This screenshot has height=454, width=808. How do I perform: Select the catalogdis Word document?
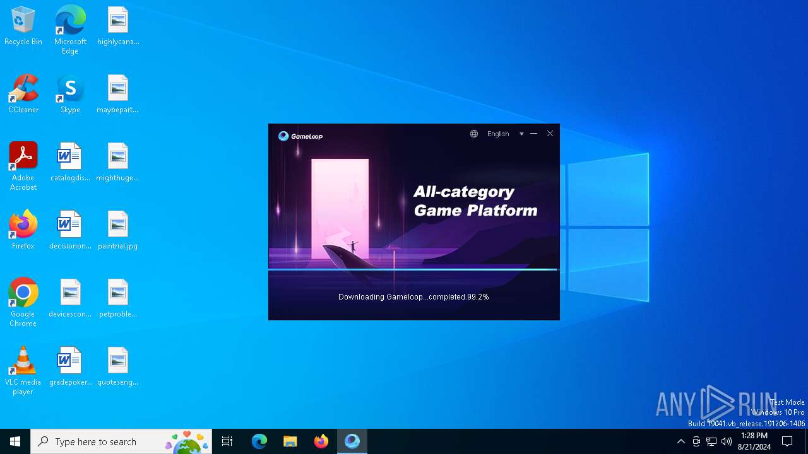click(70, 163)
